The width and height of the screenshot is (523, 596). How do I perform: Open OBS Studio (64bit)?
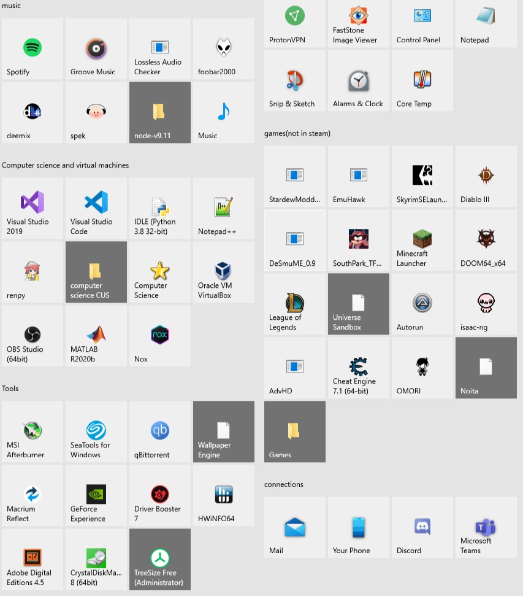(x=32, y=336)
